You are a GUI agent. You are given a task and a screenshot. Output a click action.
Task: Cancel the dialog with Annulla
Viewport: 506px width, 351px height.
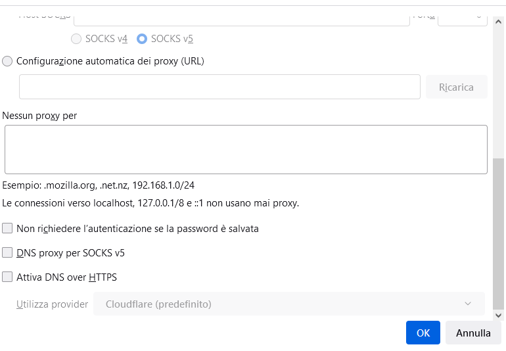473,333
